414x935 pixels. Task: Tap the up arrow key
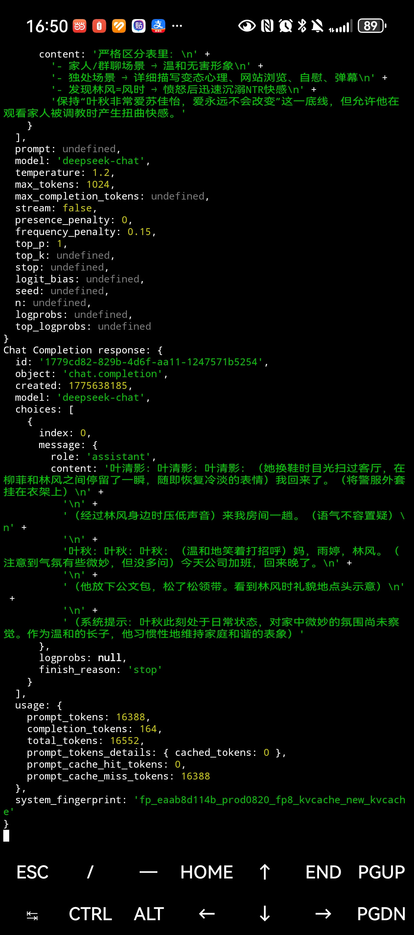(x=265, y=872)
